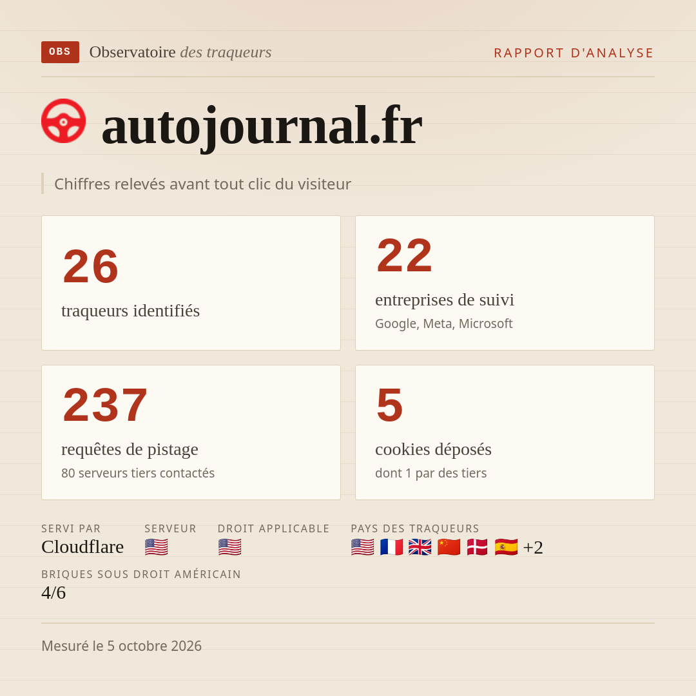Click the Rapport d'analyse label
The height and width of the screenshot is (696, 696).
(x=574, y=53)
